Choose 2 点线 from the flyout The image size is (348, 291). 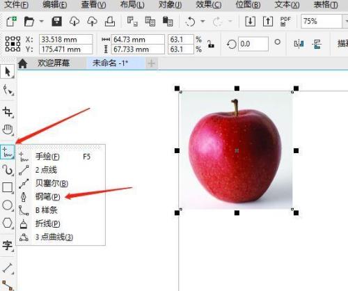point(61,170)
